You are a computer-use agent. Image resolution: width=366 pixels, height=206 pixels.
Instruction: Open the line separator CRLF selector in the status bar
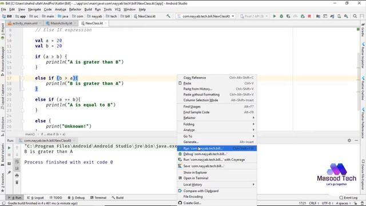point(314,203)
